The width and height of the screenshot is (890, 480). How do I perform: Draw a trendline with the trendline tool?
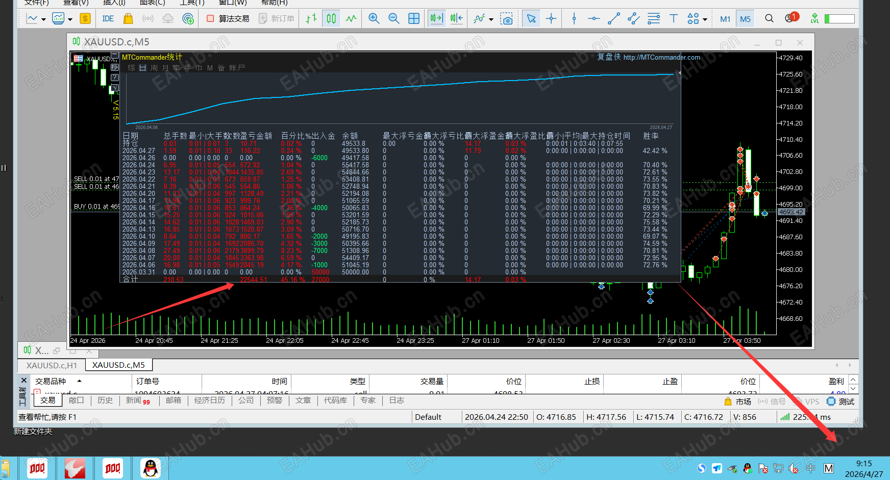(614, 19)
